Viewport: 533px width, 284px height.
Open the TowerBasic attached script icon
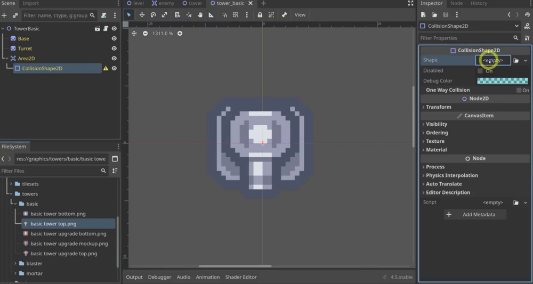click(x=106, y=29)
